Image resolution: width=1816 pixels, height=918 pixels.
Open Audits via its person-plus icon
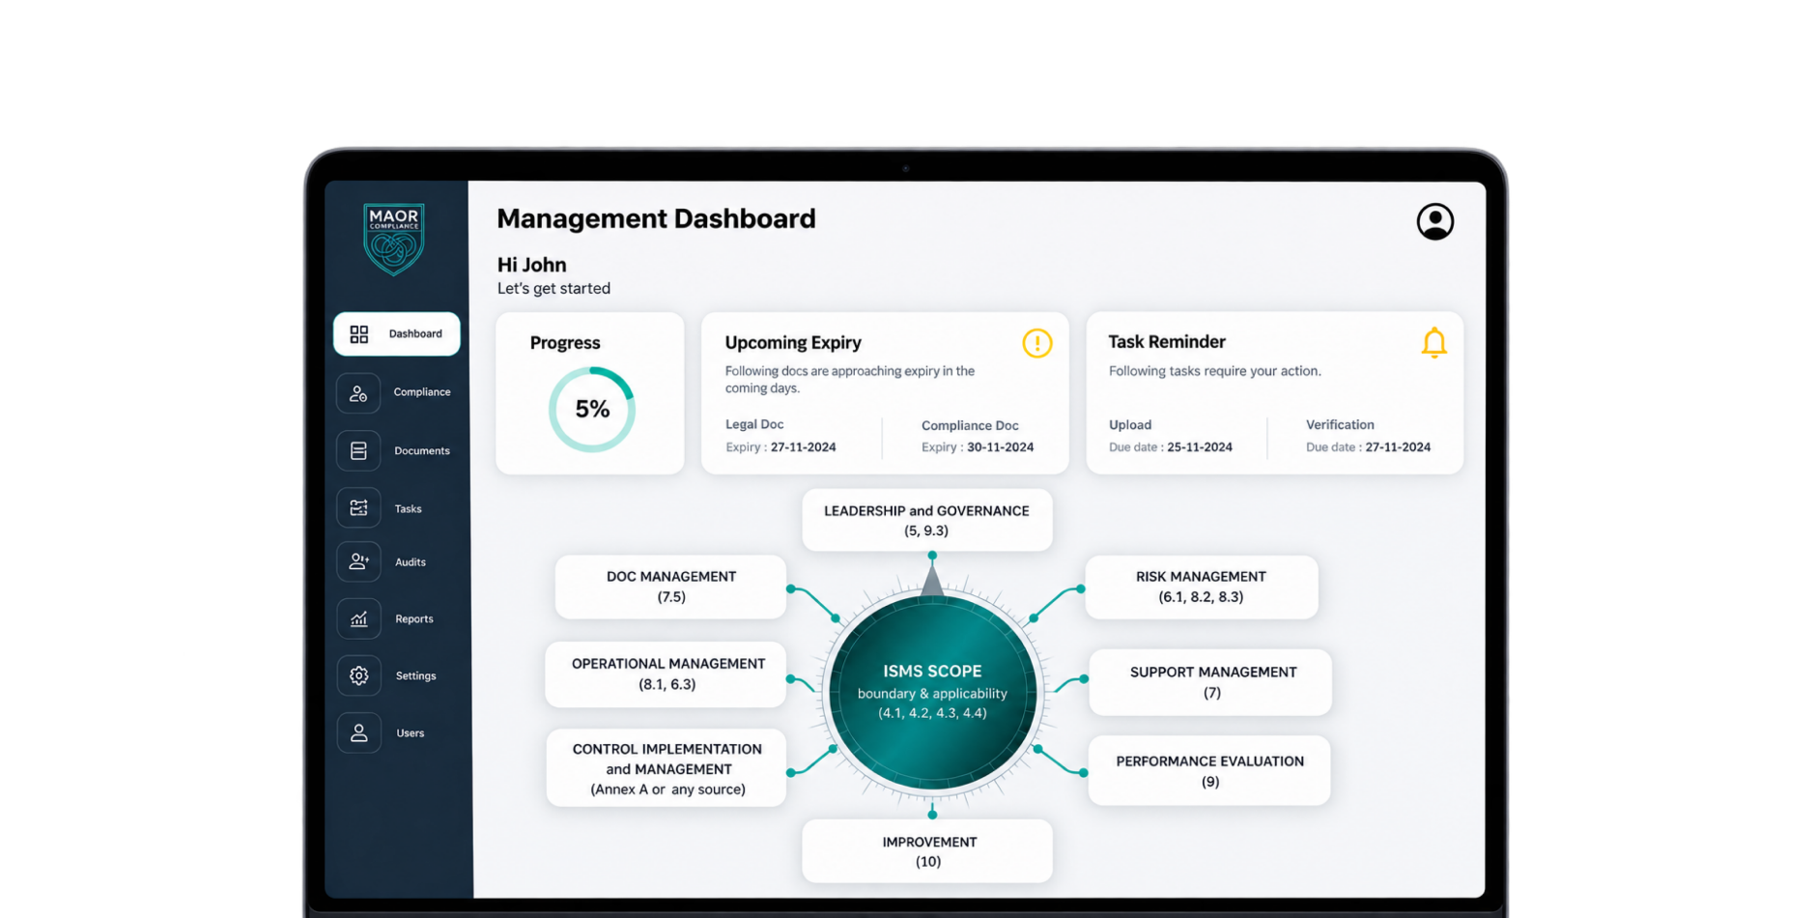358,561
